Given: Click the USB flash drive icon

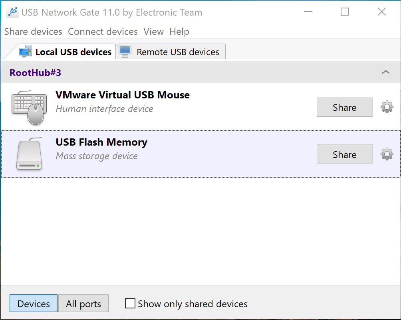Looking at the screenshot, I should pyautogui.click(x=29, y=154).
